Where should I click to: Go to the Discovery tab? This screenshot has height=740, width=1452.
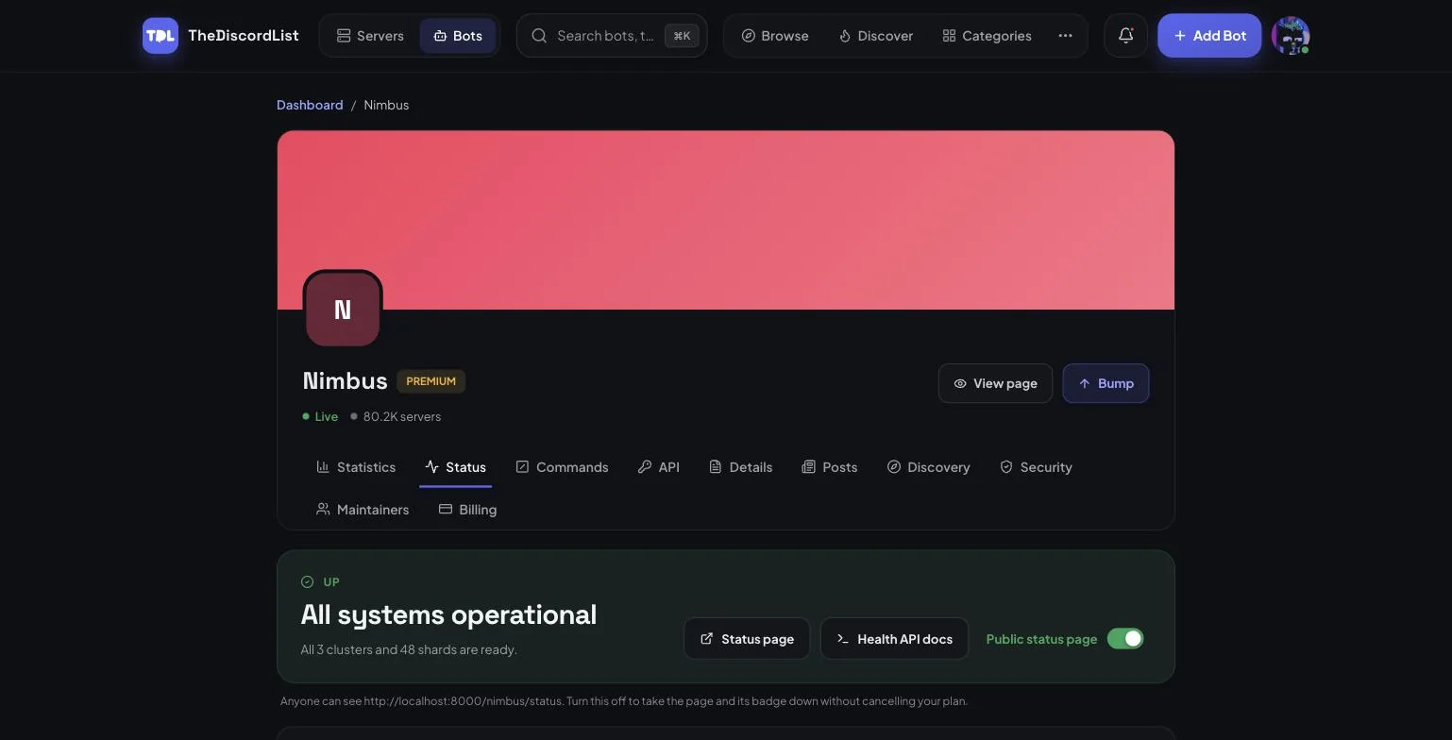929,467
